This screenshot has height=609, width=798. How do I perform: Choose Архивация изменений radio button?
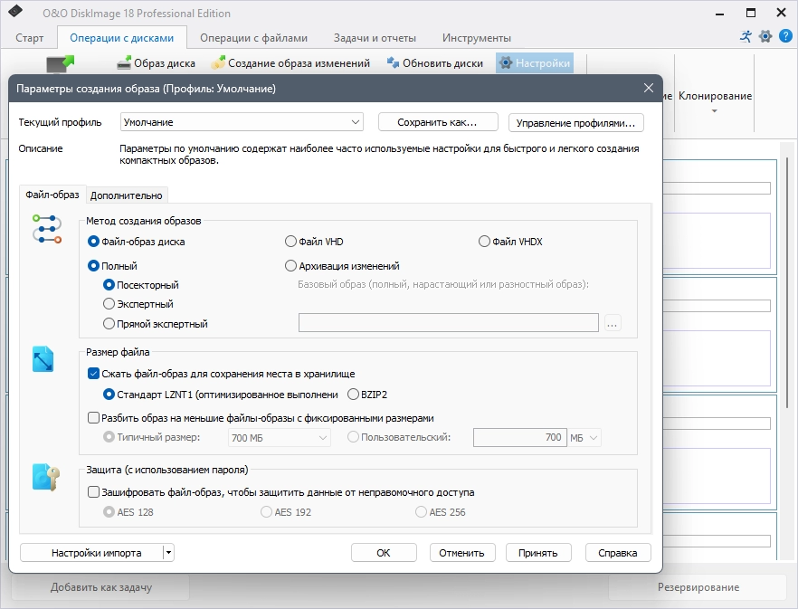343,266
